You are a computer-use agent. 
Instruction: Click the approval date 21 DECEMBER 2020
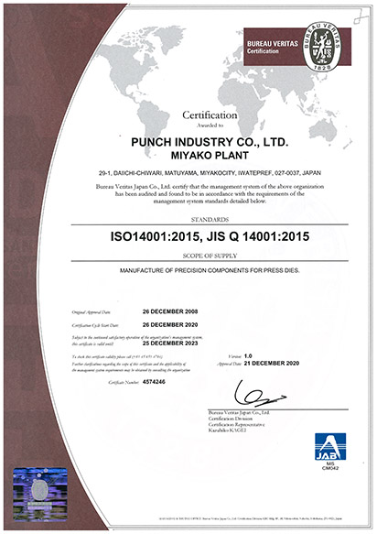[271, 364]
